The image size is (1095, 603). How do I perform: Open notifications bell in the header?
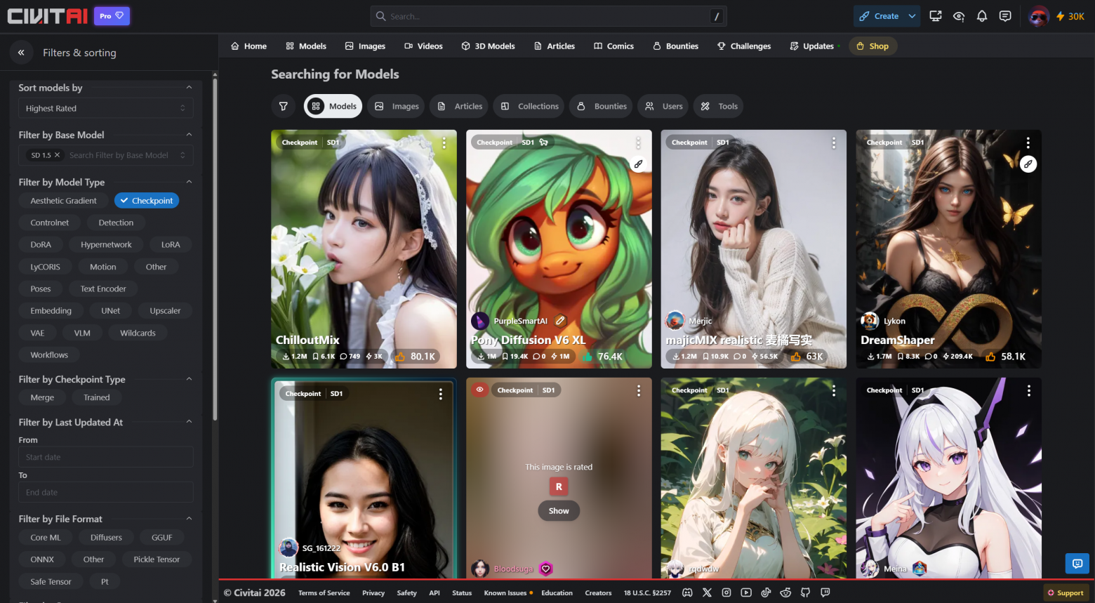[x=982, y=16]
